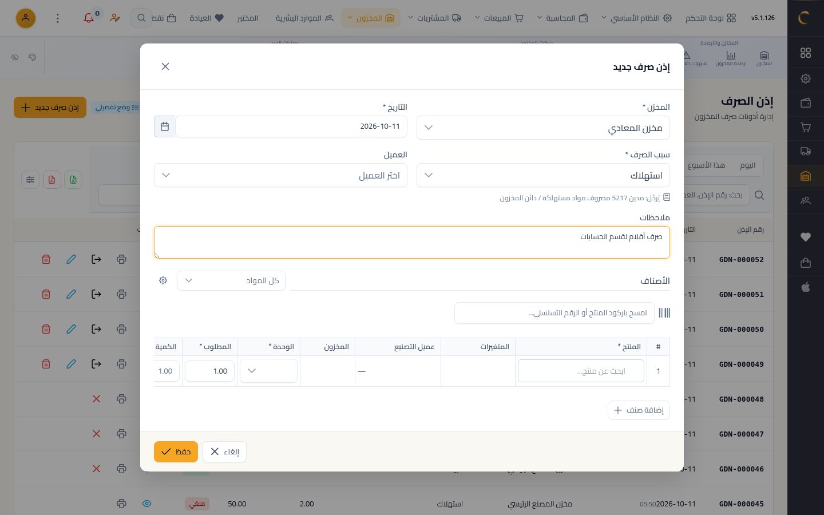This screenshot has height=515, width=824.
Task: Click the ملاحظات notes text area
Action: [411, 242]
